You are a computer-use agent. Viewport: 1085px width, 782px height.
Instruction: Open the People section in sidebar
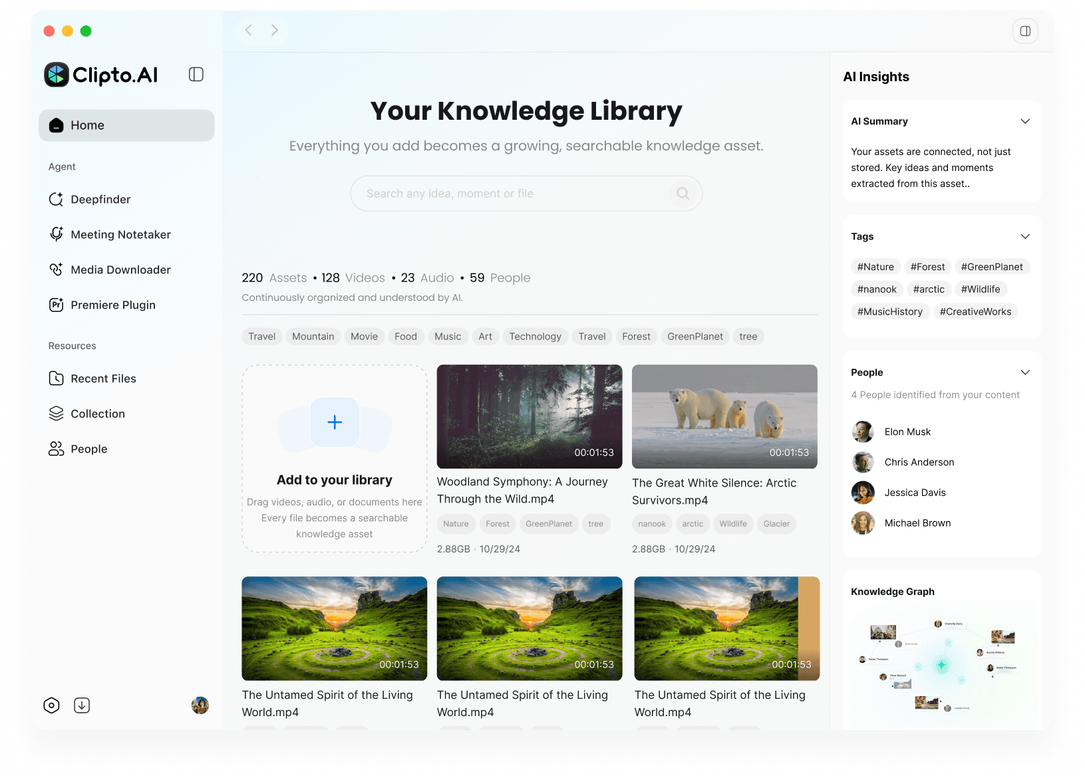(88, 449)
